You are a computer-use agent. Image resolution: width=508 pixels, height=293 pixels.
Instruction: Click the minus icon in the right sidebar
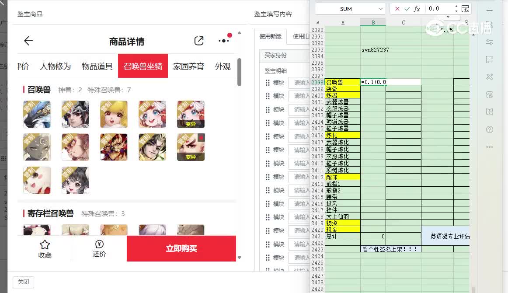tap(490, 10)
